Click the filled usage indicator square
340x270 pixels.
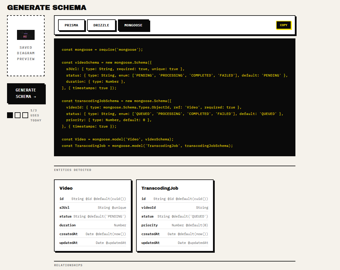(10, 115)
